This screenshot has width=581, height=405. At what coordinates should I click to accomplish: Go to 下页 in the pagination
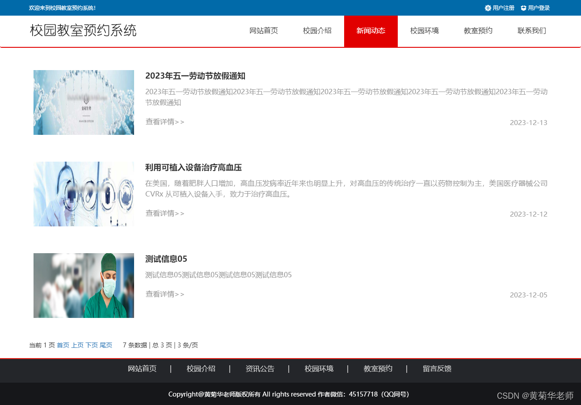click(91, 345)
